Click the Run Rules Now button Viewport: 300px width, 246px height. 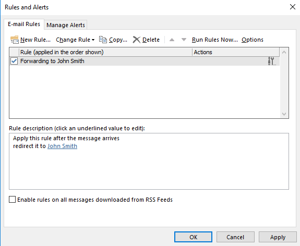pos(215,40)
